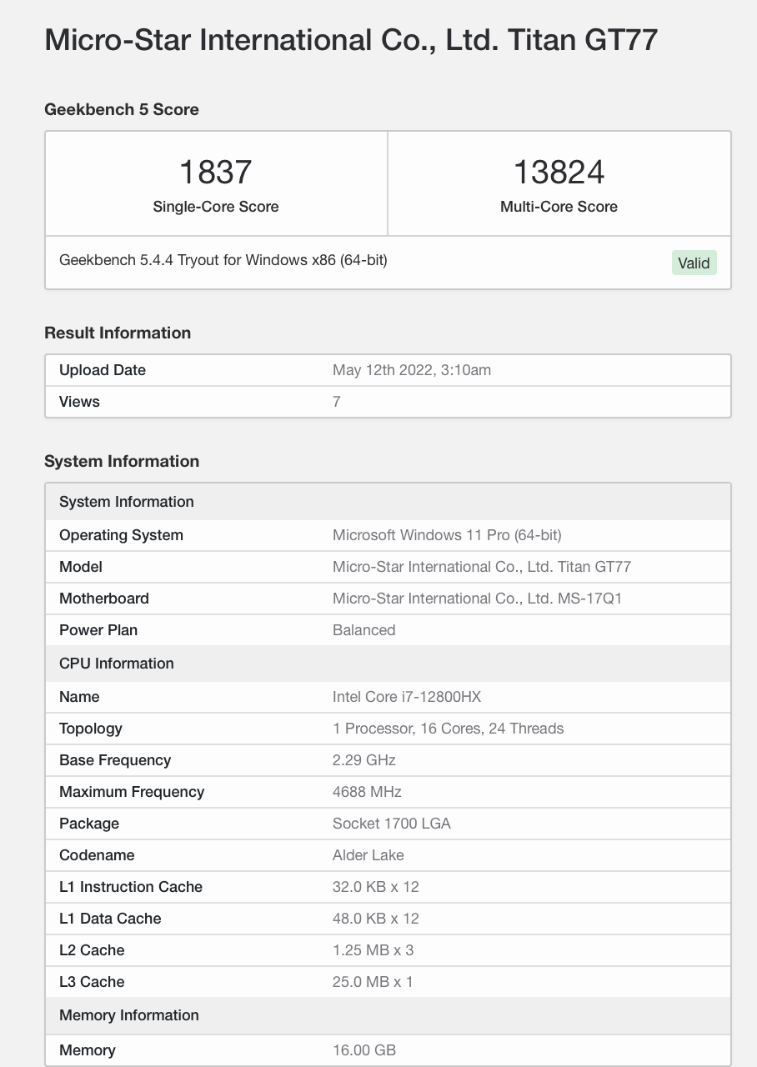Image resolution: width=757 pixels, height=1067 pixels.
Task: Click the Base Frequency label
Action: pyautogui.click(x=115, y=760)
